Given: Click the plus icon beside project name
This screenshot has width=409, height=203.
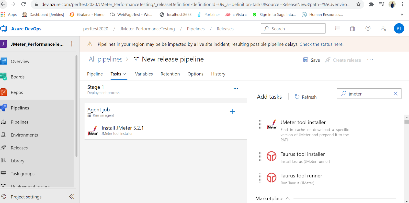Looking at the screenshot, I should tap(72, 44).
